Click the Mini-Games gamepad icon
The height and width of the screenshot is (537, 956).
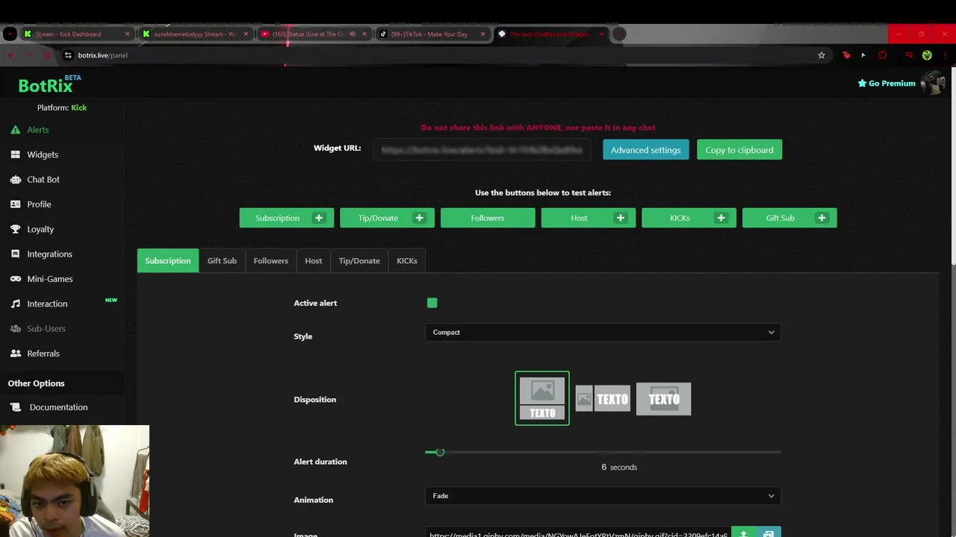(15, 279)
